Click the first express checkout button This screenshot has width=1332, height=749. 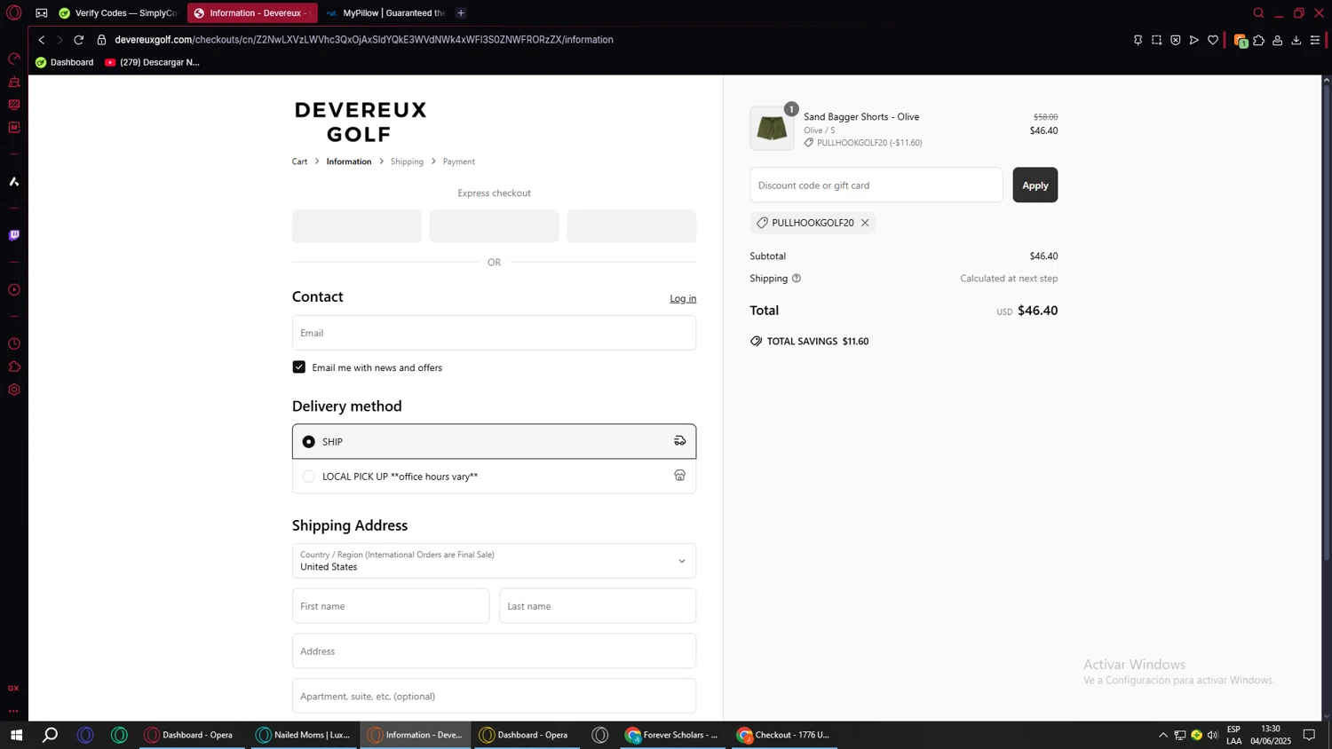point(357,226)
